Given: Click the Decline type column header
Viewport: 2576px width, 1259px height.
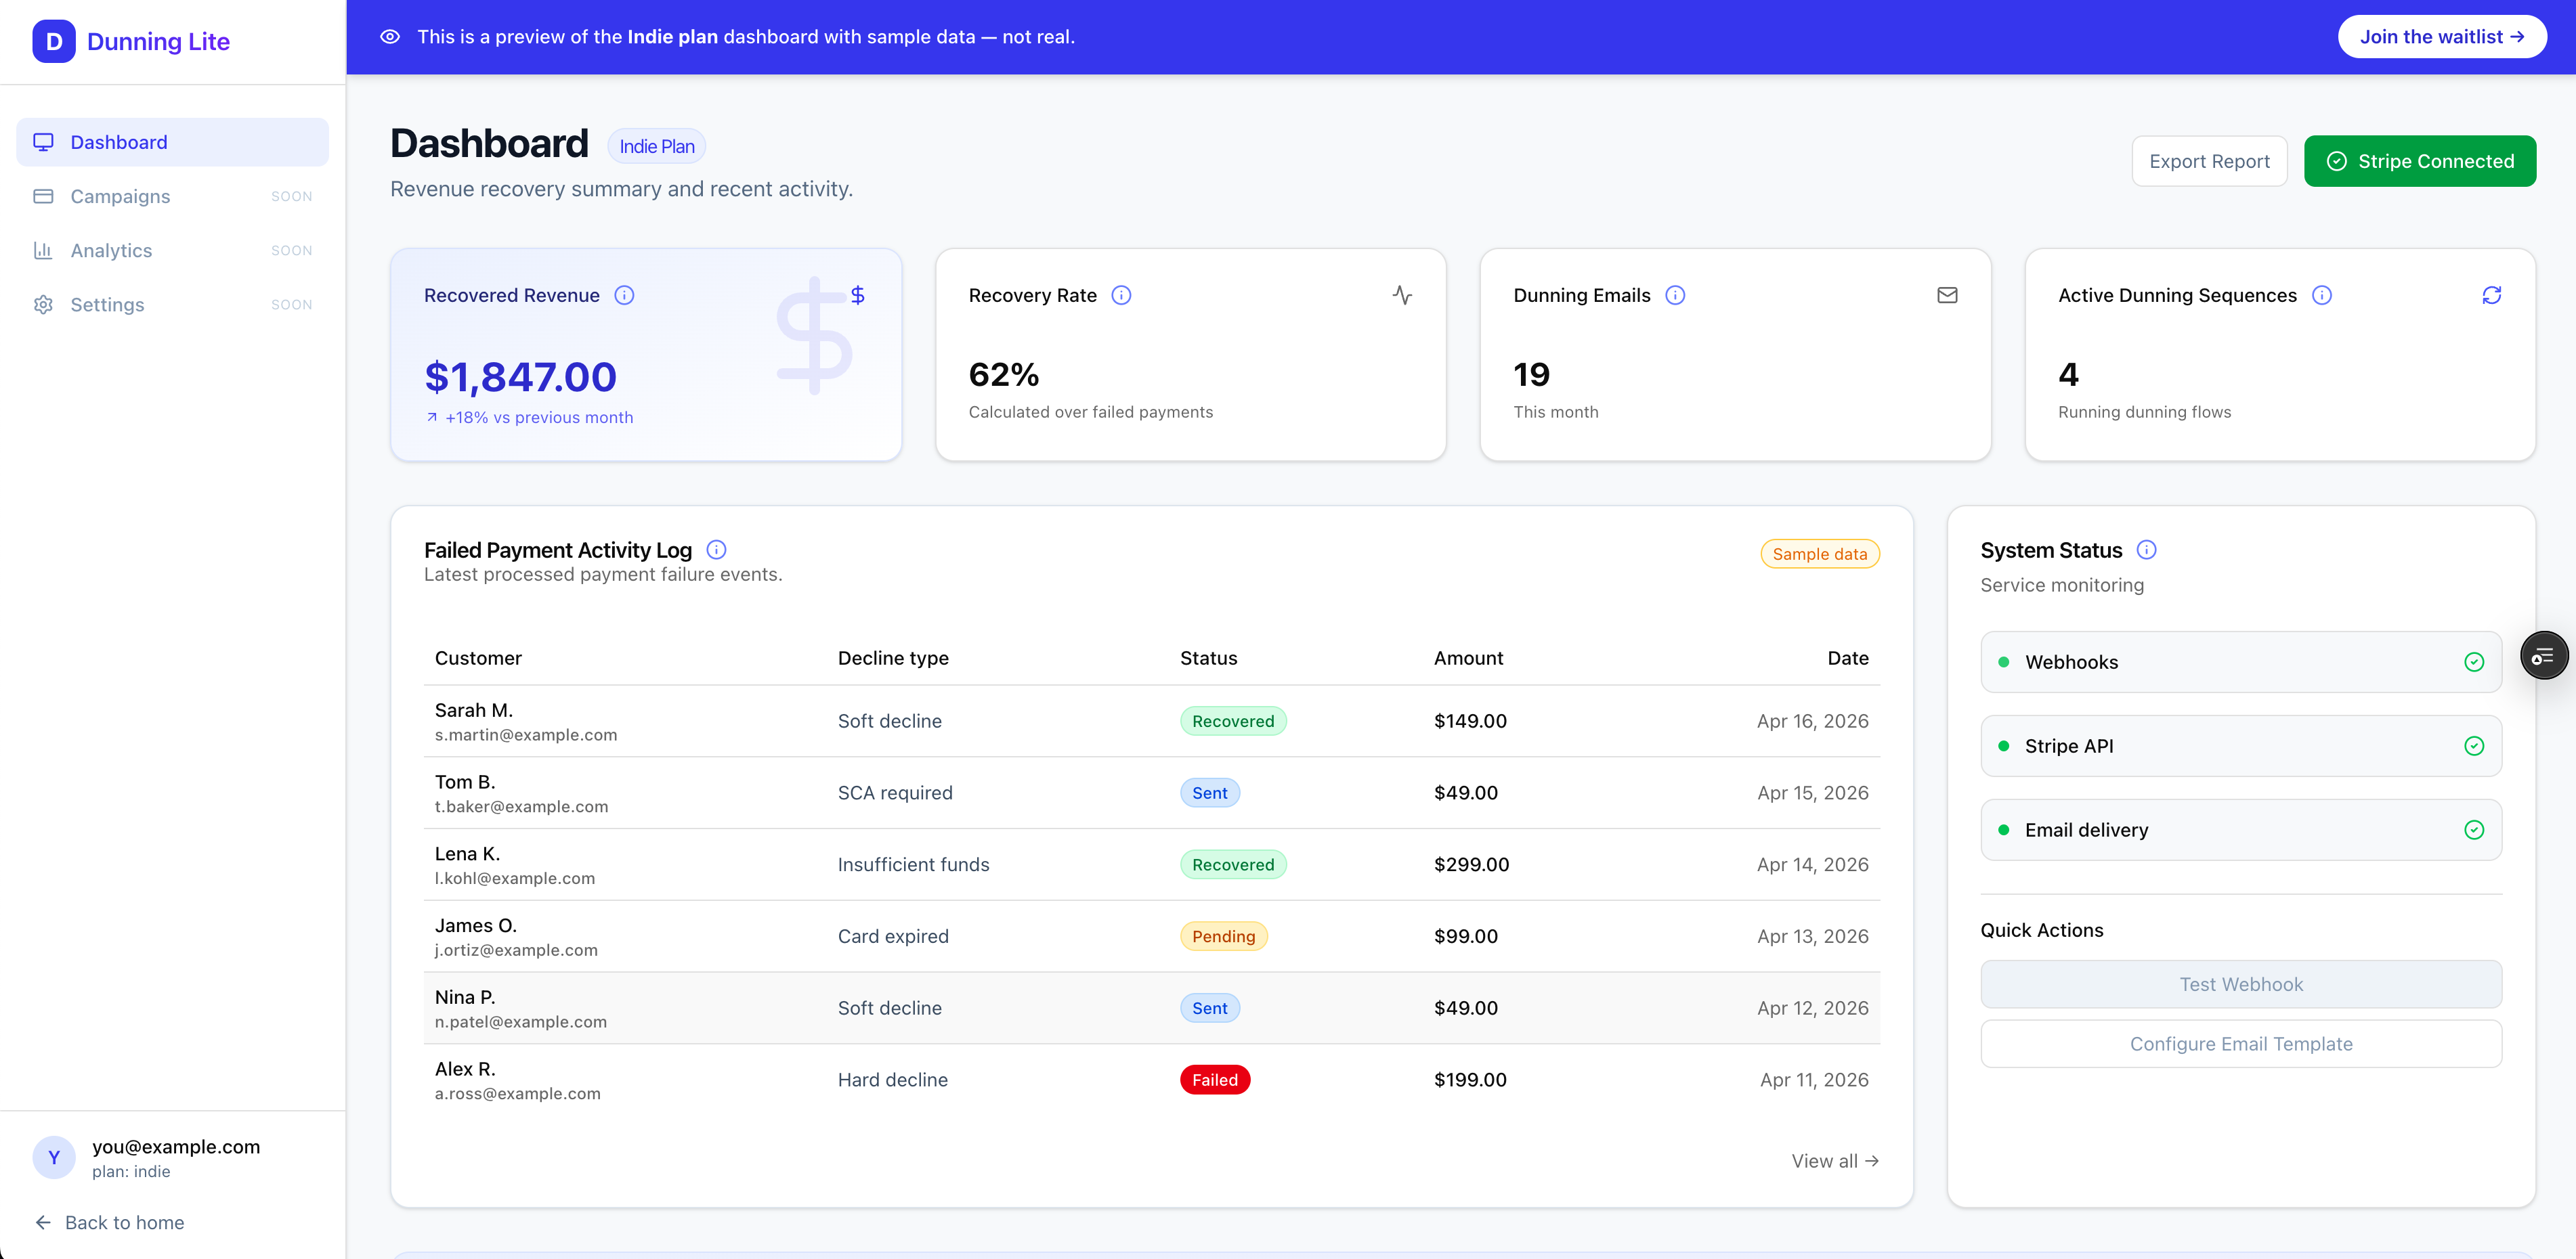Looking at the screenshot, I should point(893,657).
